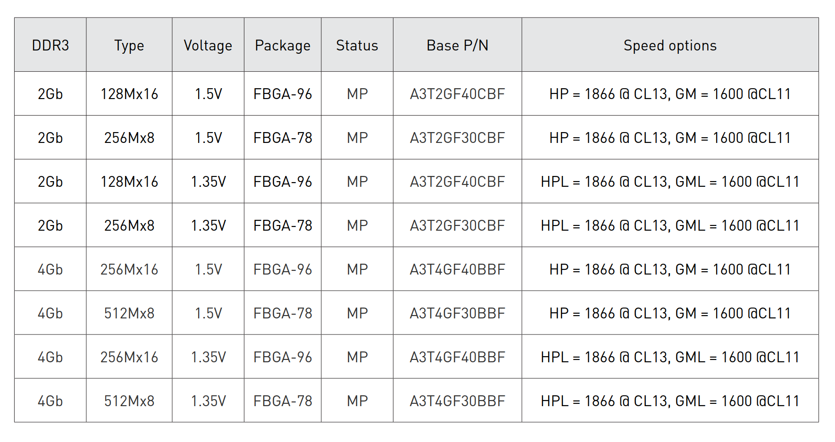Select the last row's HPL speed options
The width and height of the screenshot is (835, 442).
coord(670,401)
